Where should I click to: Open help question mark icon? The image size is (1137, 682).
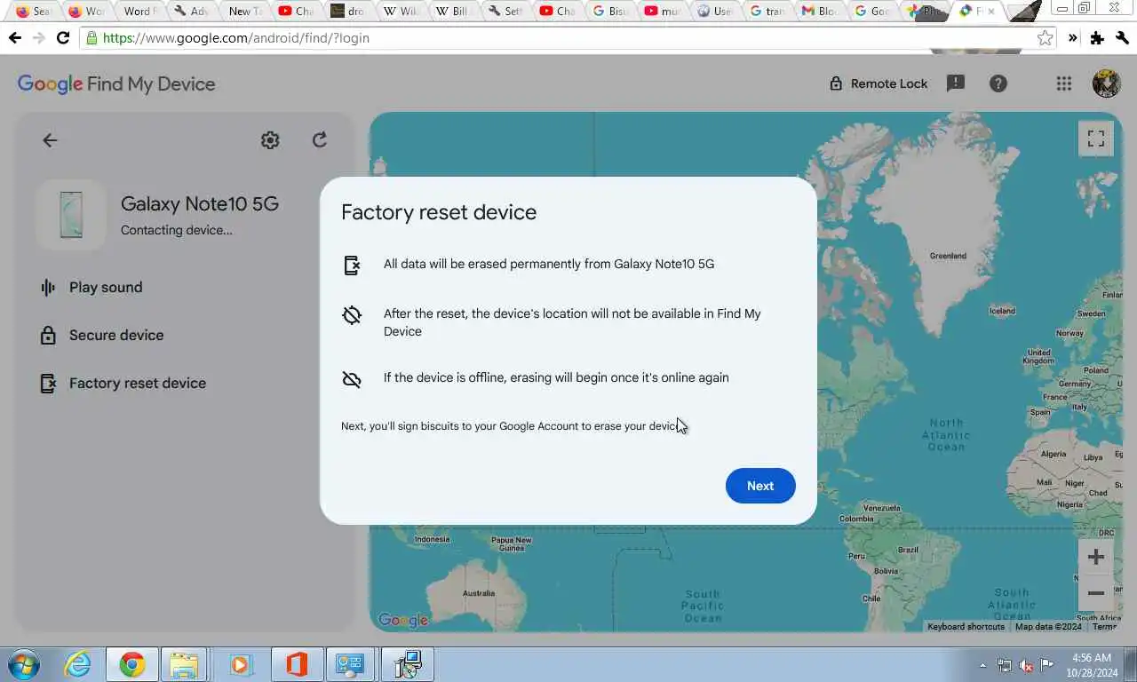click(x=998, y=83)
